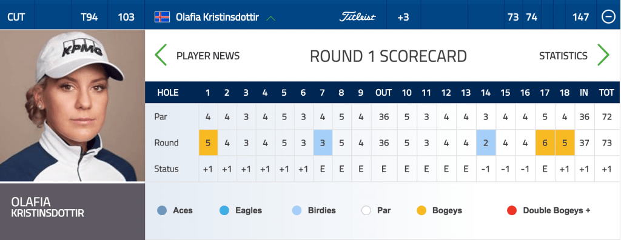Screen dimensions: 621x240
Task: Open the Player News section
Action: [208, 56]
